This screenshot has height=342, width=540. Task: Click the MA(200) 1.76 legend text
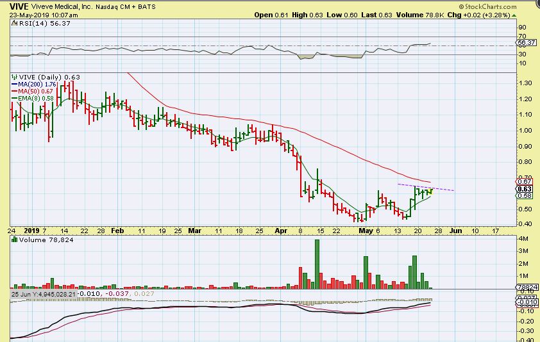point(37,85)
